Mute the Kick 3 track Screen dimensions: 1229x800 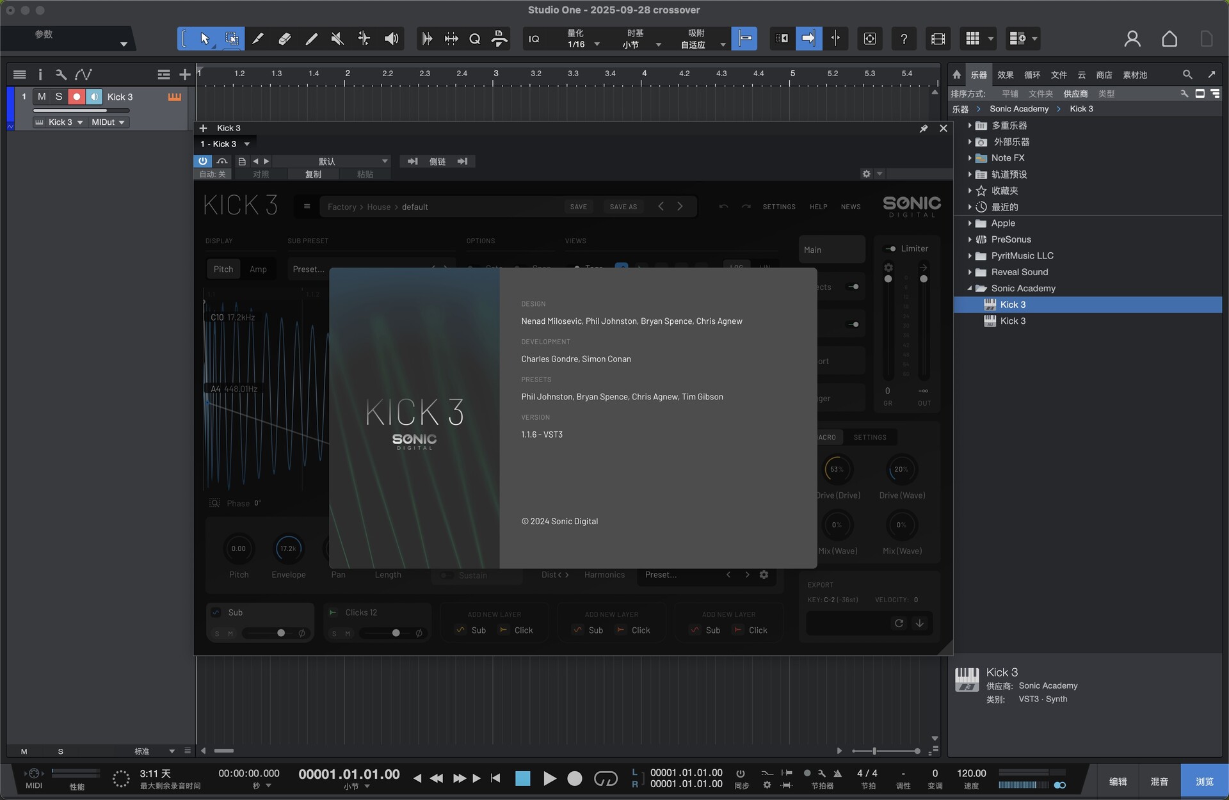42,97
